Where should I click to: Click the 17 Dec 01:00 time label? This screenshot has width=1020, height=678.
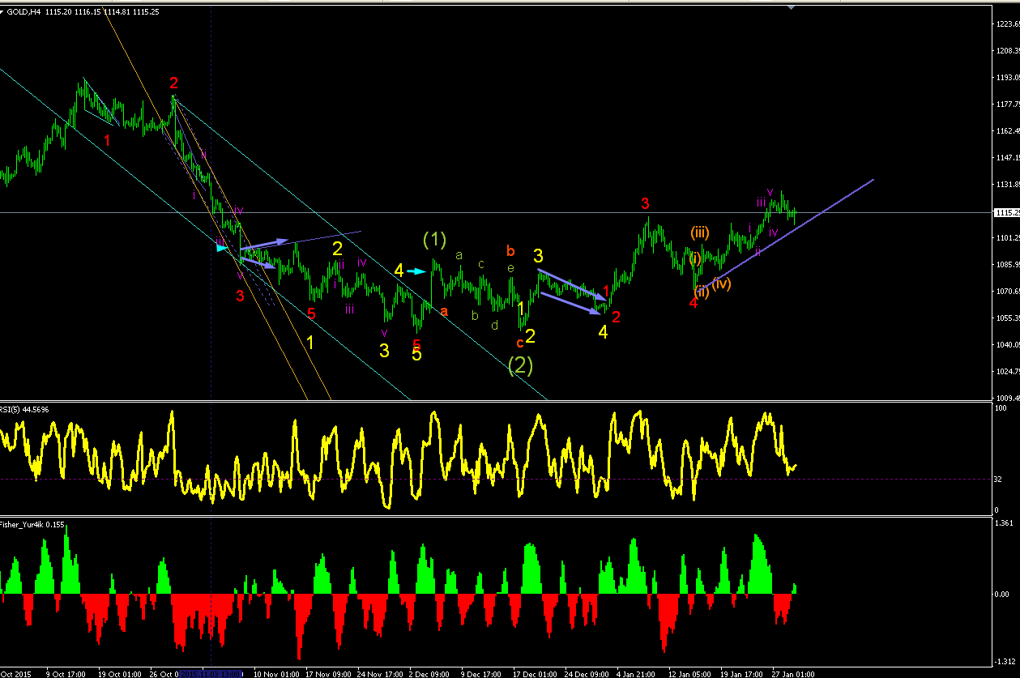535,673
